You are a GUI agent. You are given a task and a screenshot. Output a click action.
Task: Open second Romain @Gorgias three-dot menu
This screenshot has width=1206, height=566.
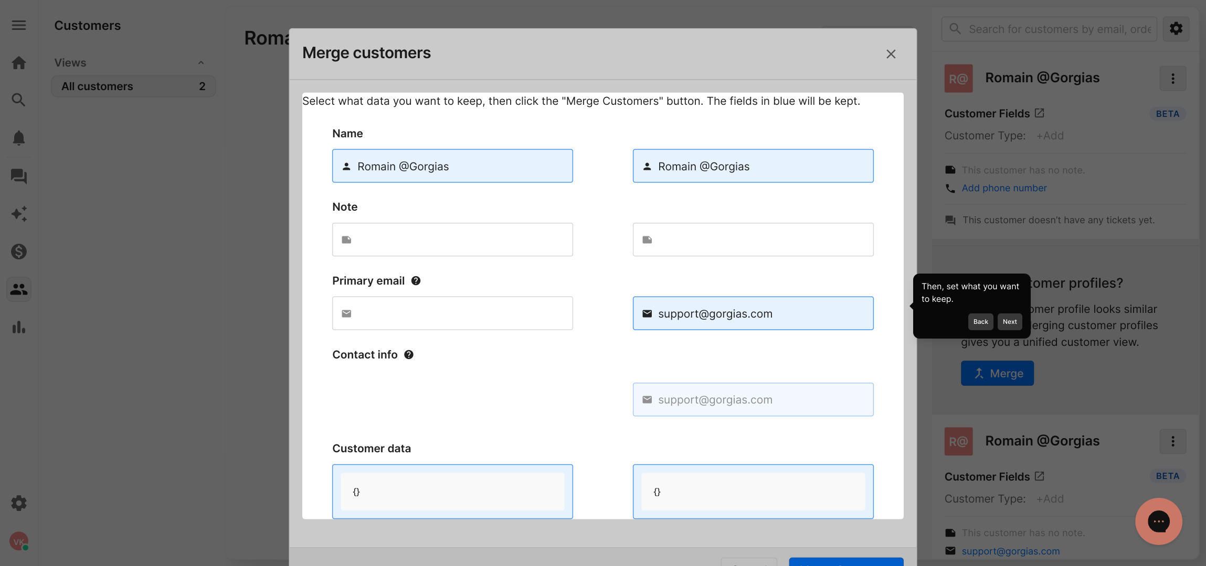point(1173,441)
